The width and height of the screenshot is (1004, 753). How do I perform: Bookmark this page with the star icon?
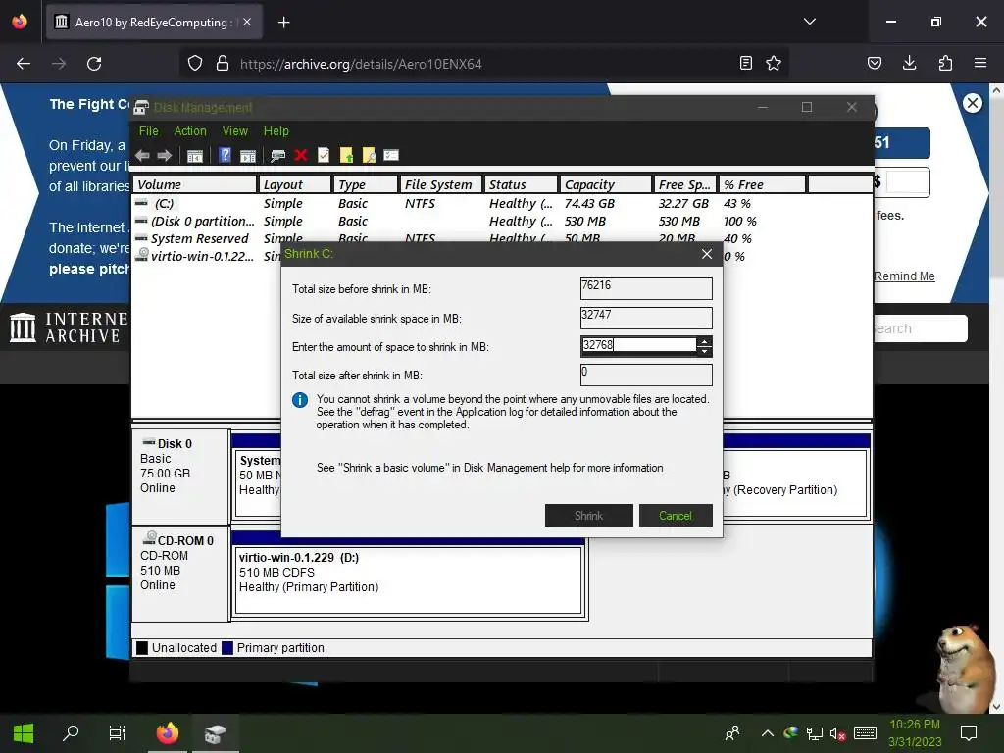point(774,64)
